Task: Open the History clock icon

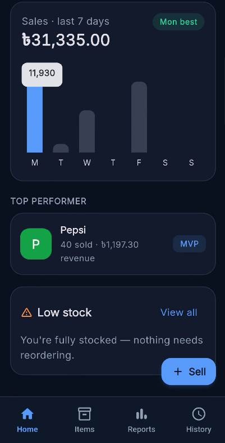Action: [199, 414]
